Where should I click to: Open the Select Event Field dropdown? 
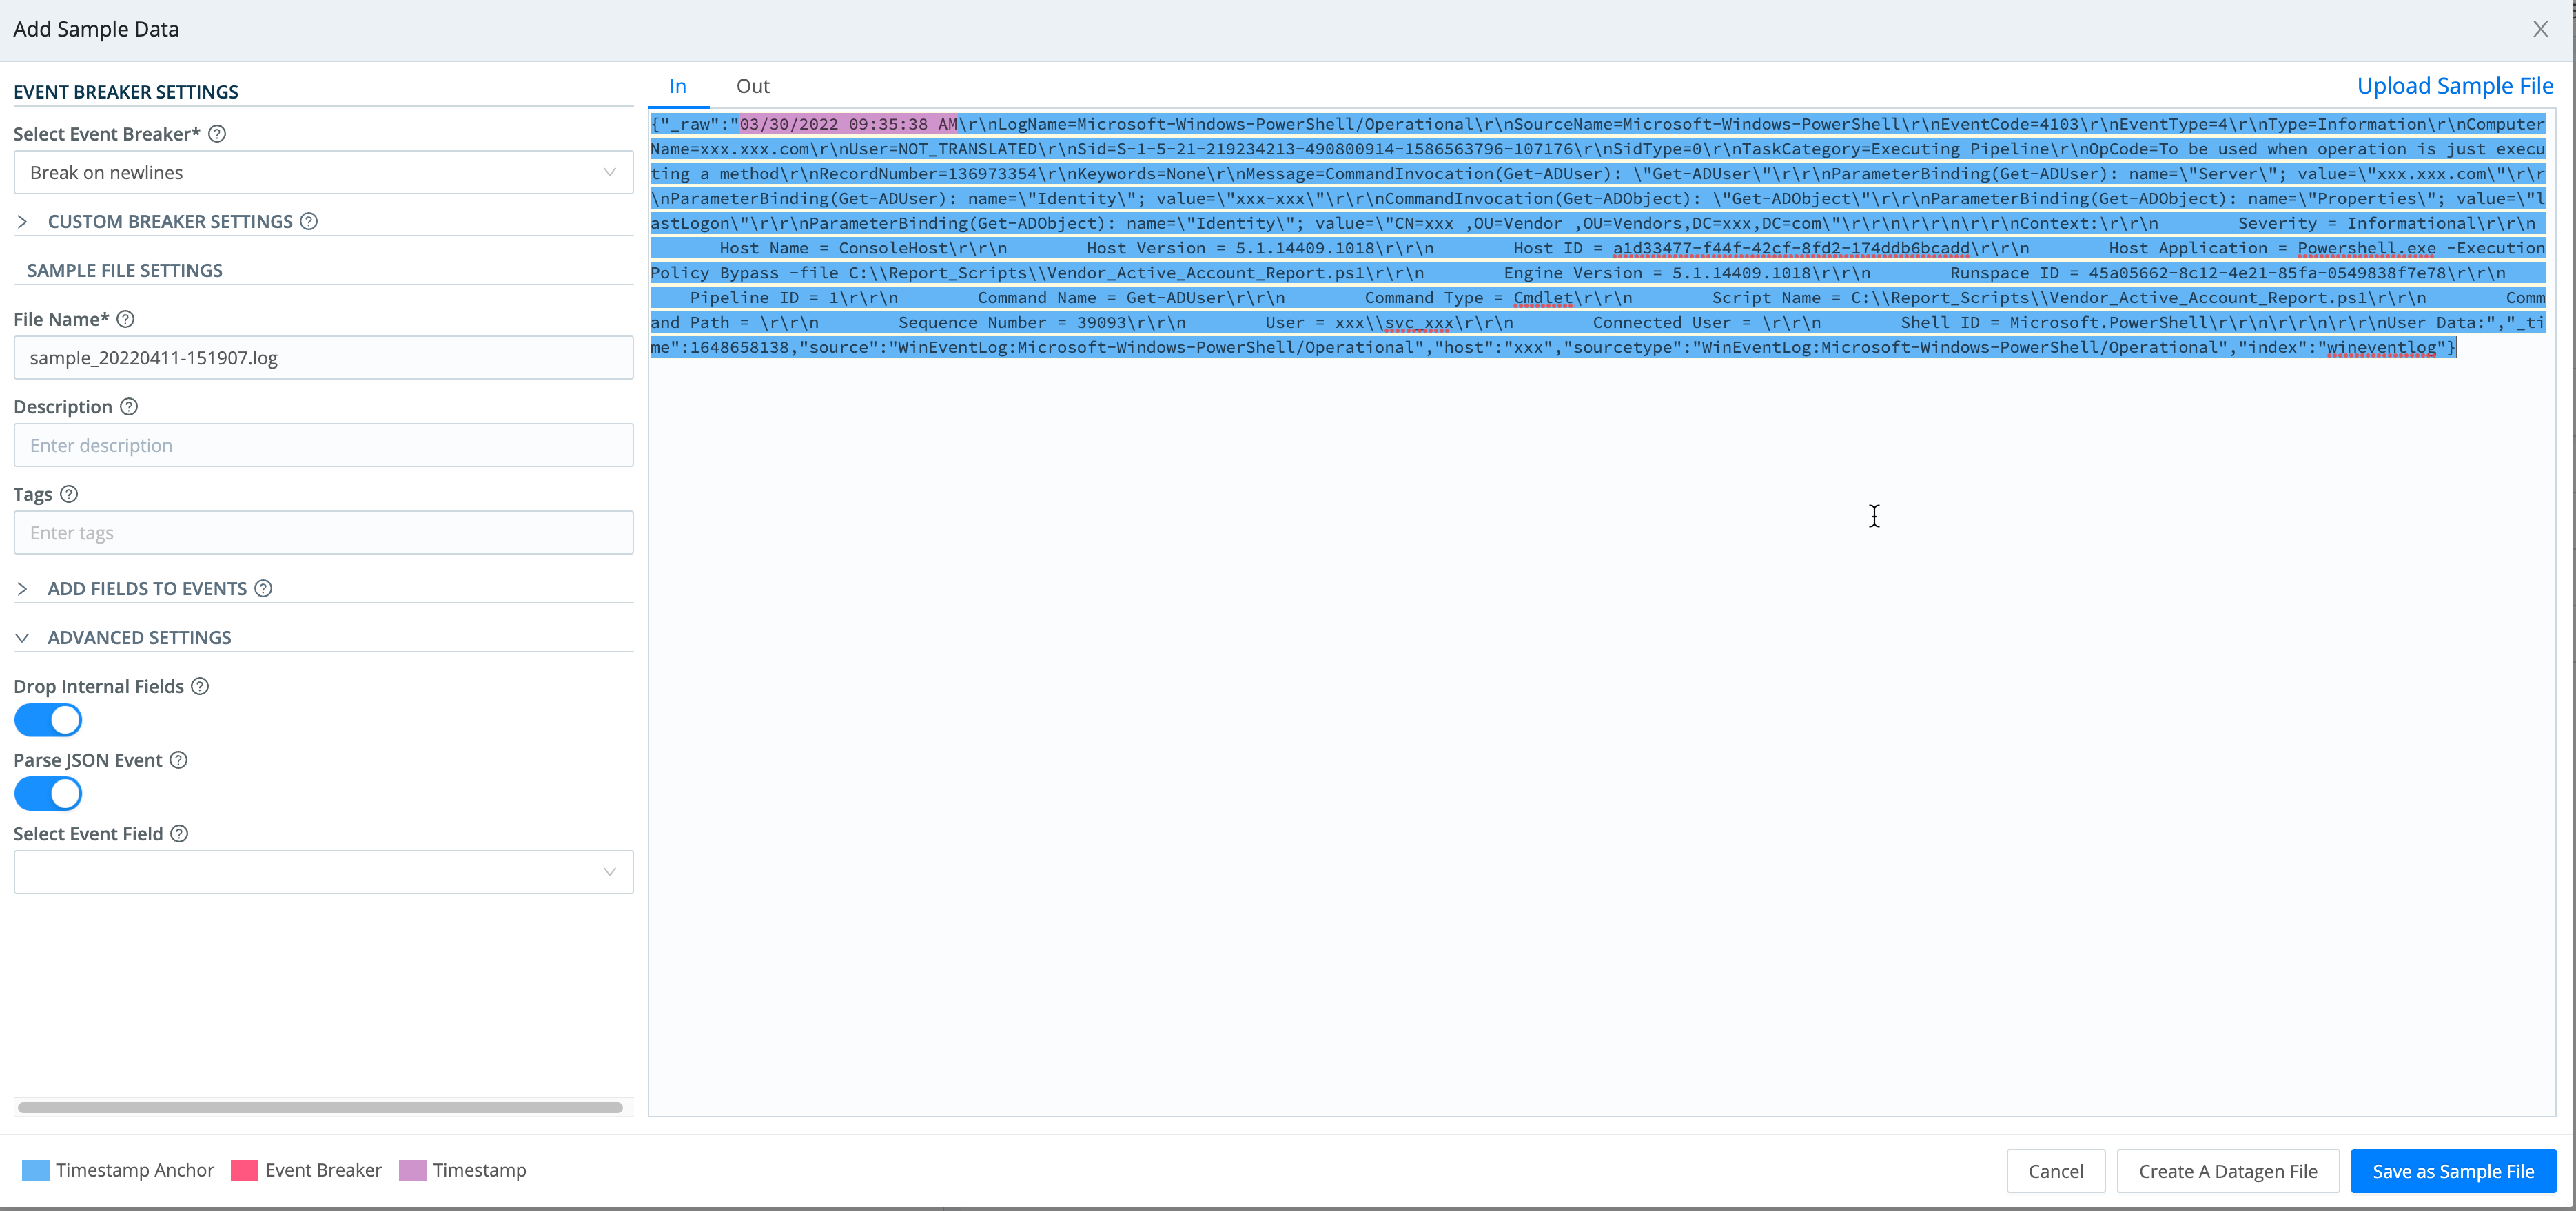click(323, 872)
